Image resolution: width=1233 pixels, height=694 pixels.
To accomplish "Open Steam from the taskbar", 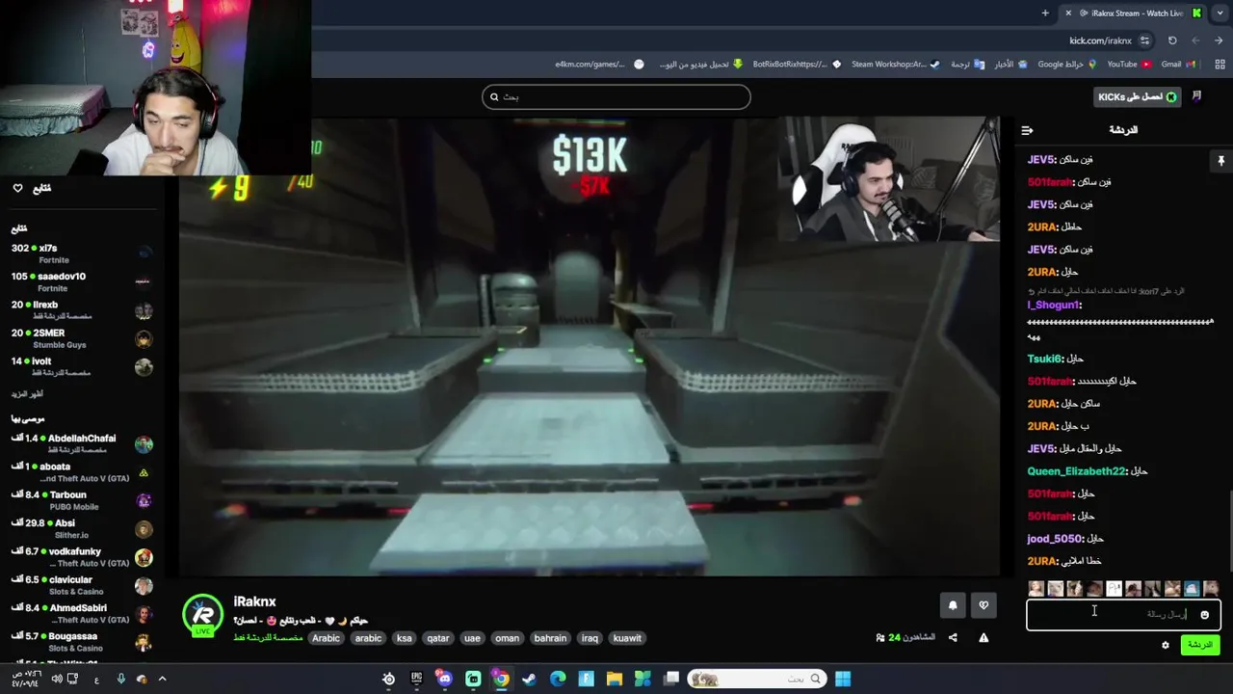I will click(529, 679).
